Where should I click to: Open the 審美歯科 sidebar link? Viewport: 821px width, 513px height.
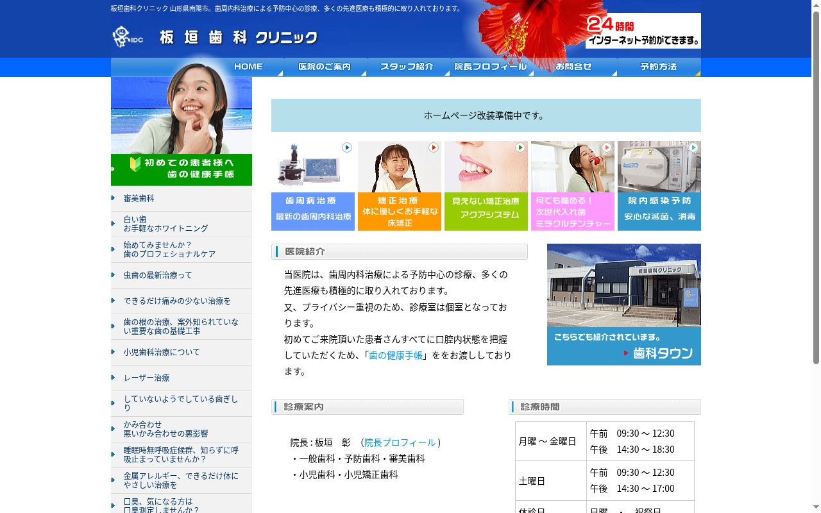182,199
